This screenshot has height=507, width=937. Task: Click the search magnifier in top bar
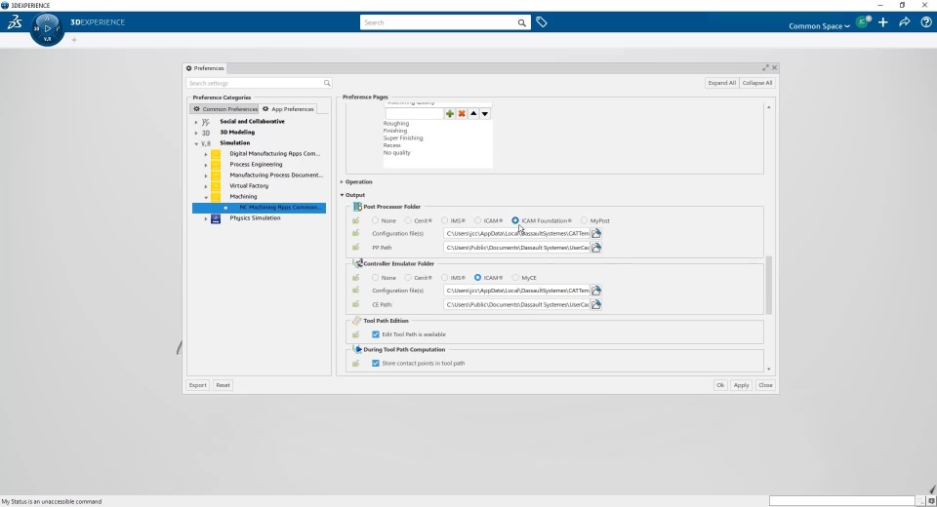(x=521, y=22)
